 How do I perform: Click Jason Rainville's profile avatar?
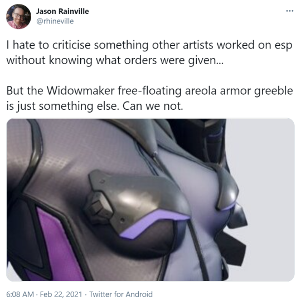[x=18, y=17]
